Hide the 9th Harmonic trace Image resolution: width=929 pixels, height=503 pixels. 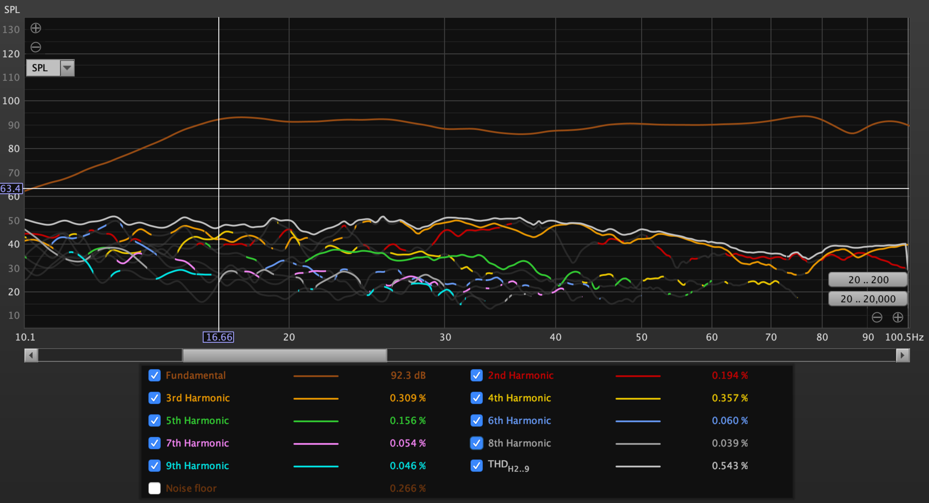point(154,466)
